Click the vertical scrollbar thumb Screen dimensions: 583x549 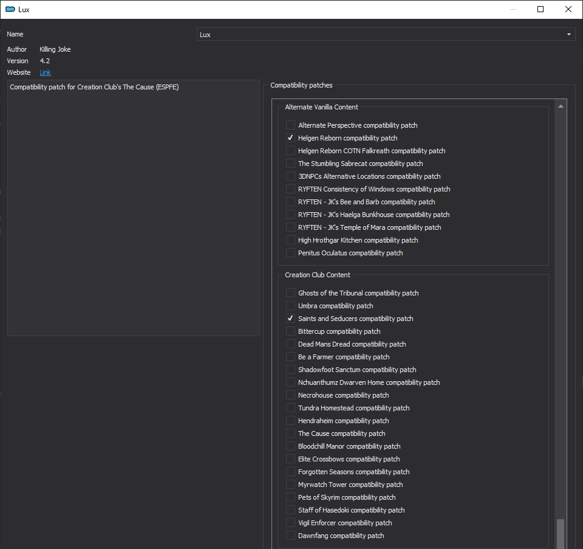tap(561, 534)
